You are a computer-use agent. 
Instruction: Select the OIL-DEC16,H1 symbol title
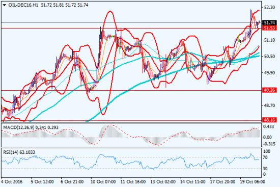click(x=23, y=5)
